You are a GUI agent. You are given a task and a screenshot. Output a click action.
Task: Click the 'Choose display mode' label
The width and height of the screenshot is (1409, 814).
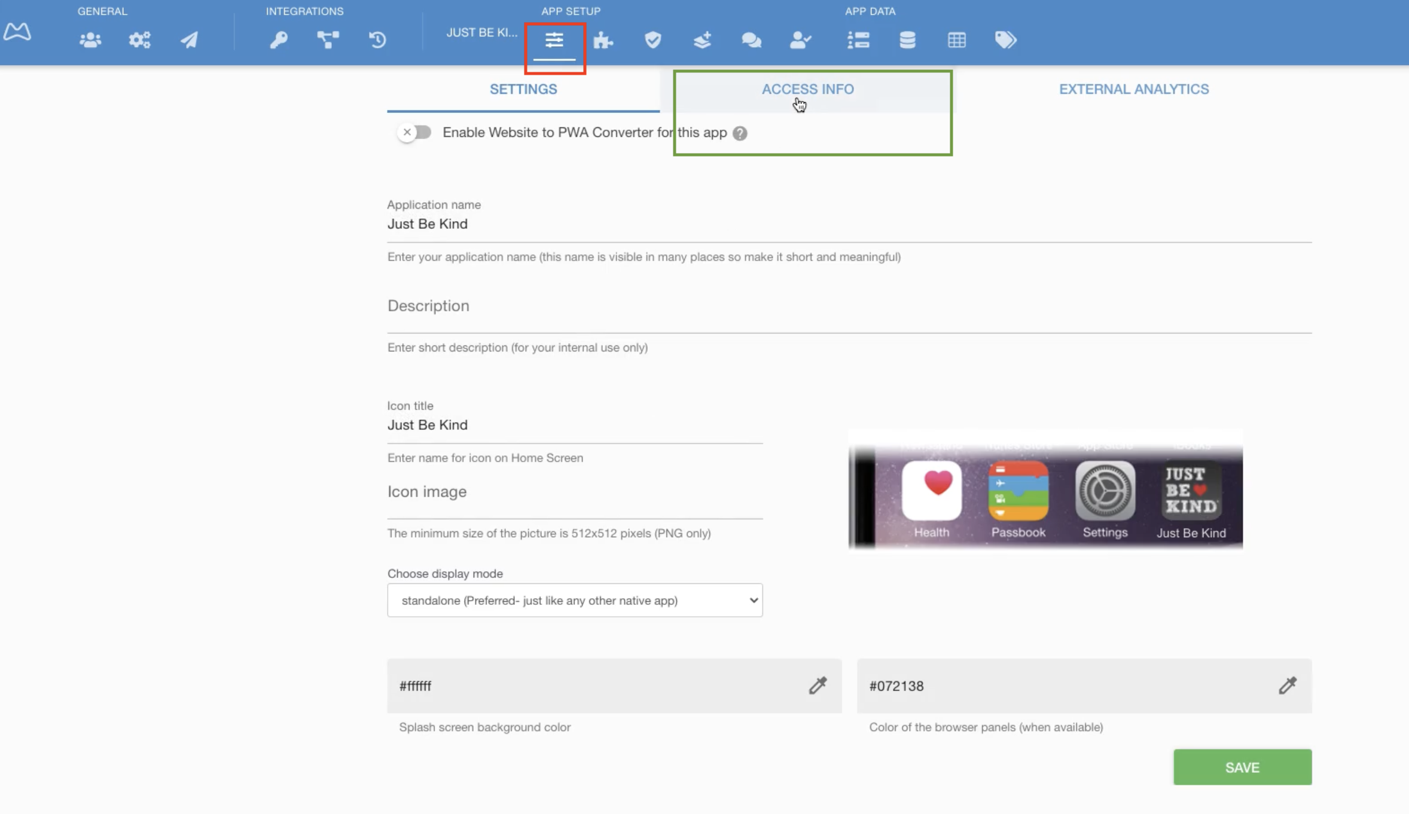click(x=445, y=574)
